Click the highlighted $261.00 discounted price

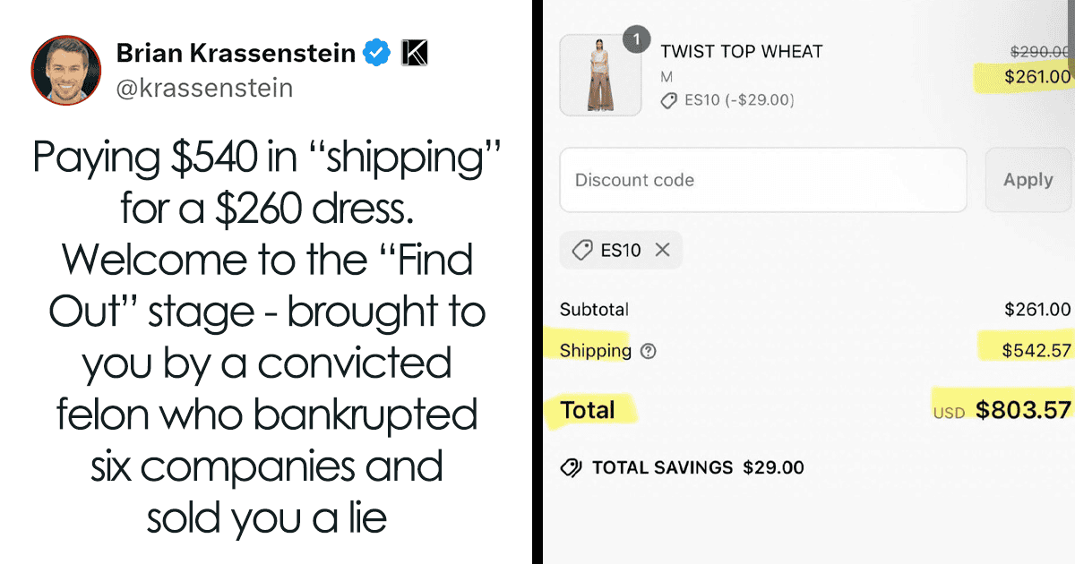pyautogui.click(x=1037, y=77)
